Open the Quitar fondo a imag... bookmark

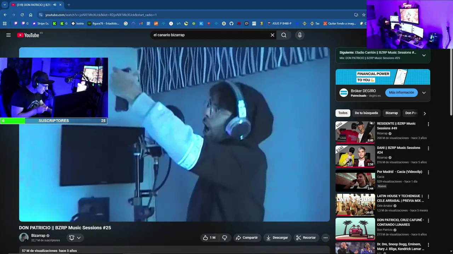339,24
